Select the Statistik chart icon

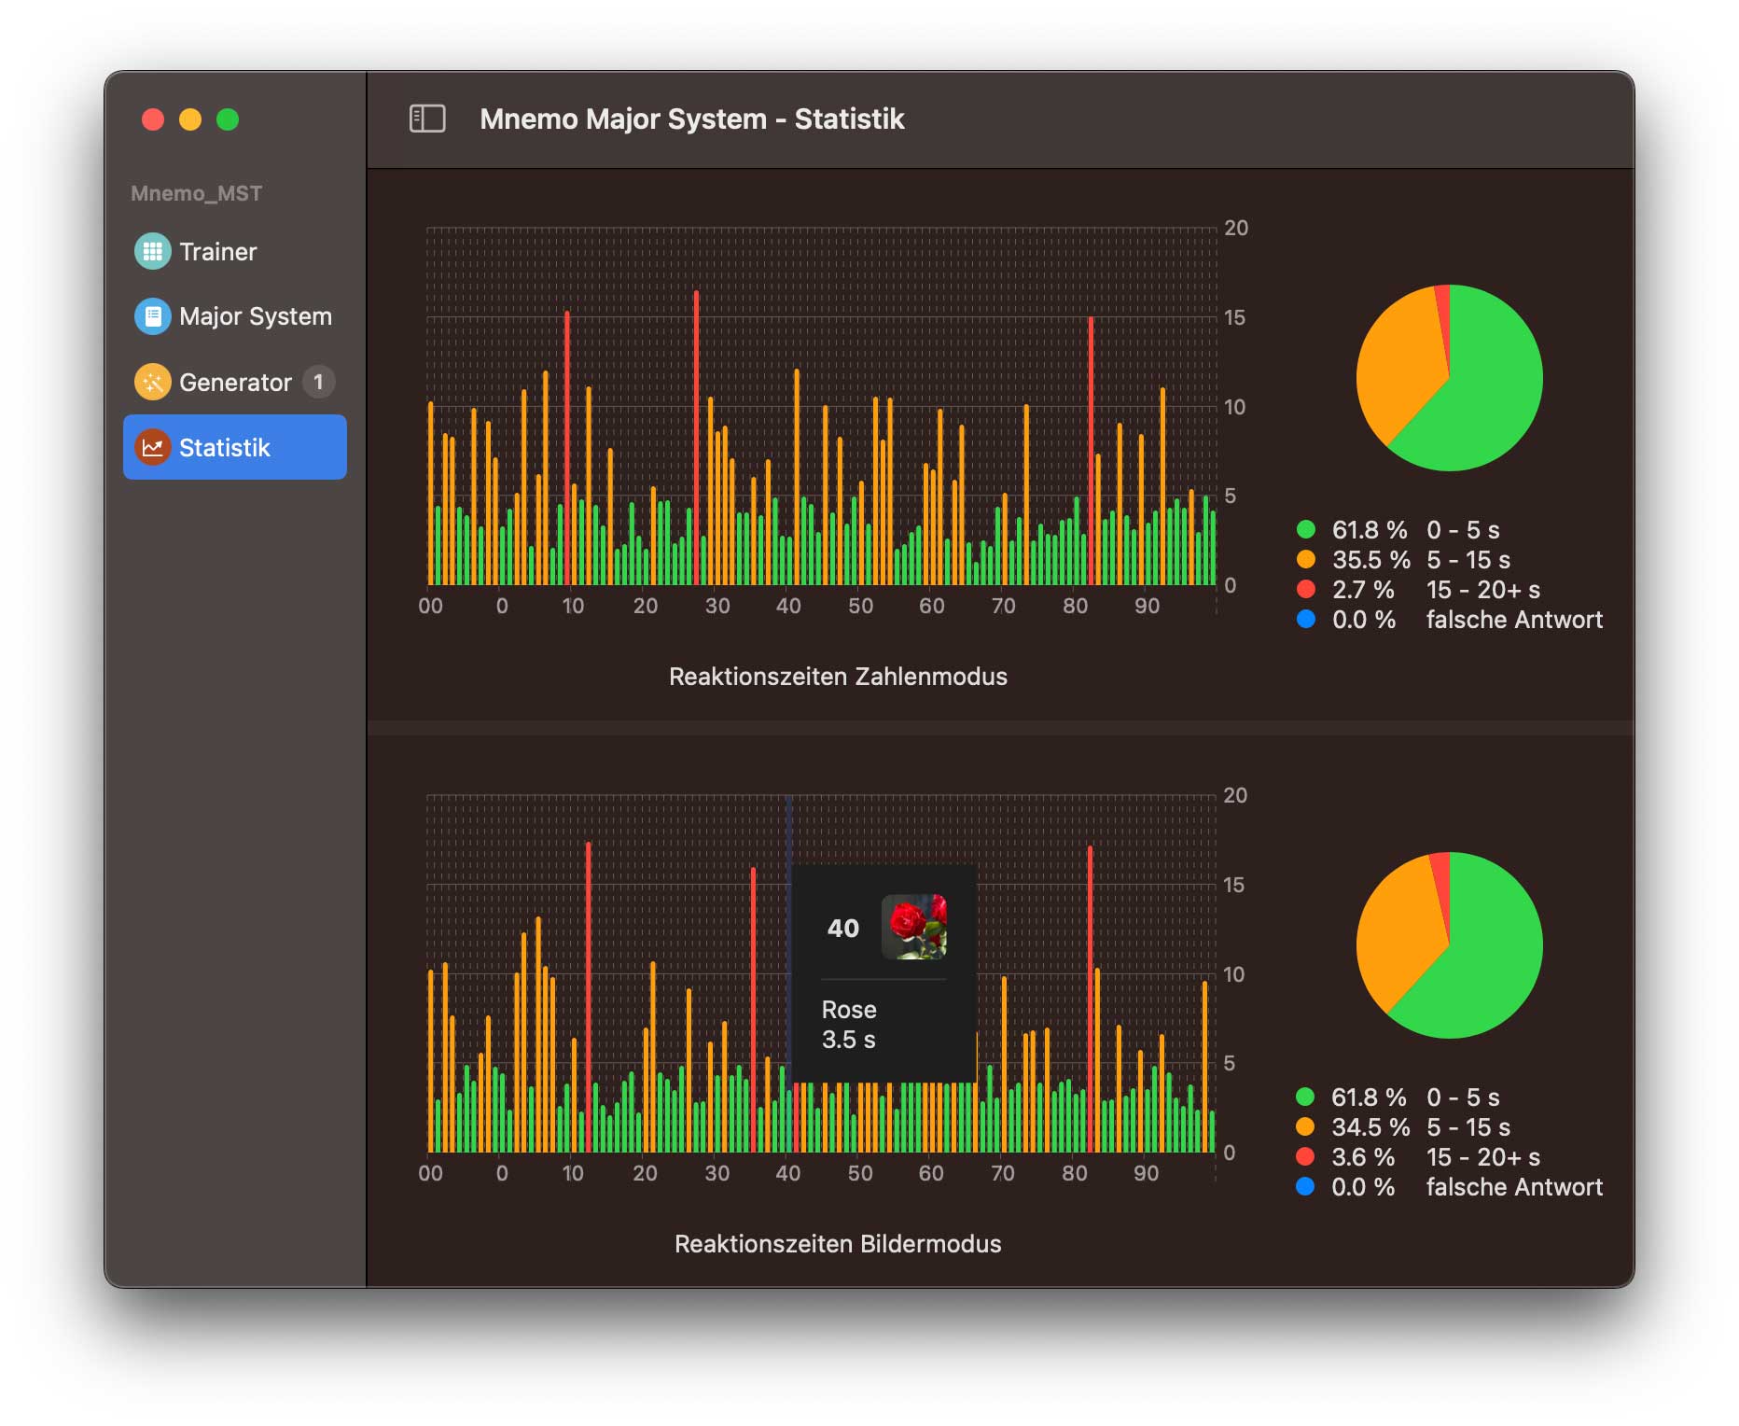point(152,447)
